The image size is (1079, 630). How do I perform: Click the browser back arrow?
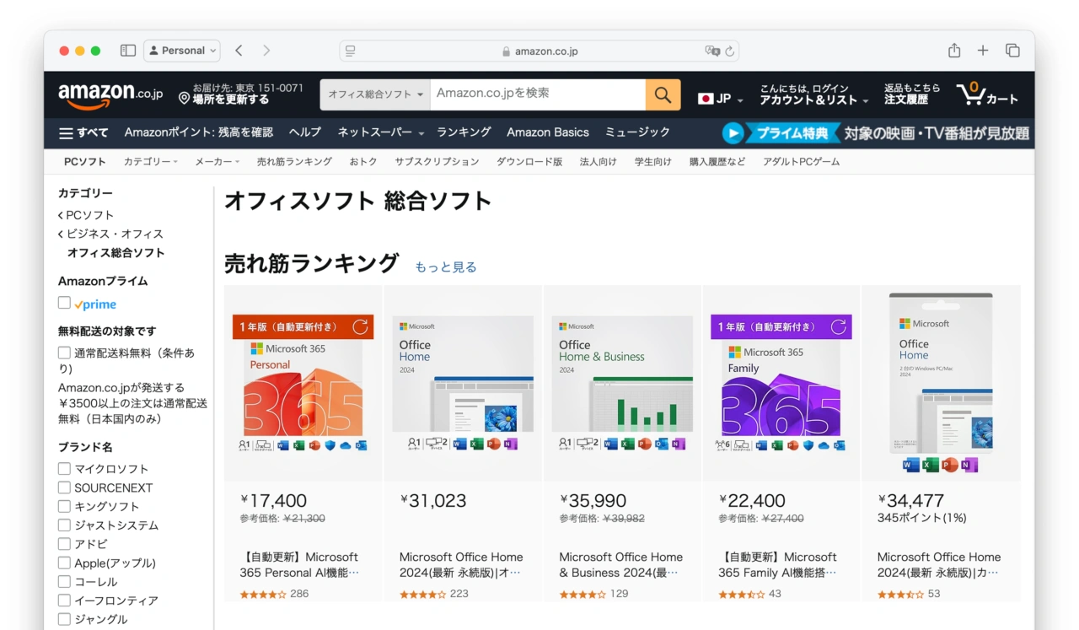pos(239,51)
